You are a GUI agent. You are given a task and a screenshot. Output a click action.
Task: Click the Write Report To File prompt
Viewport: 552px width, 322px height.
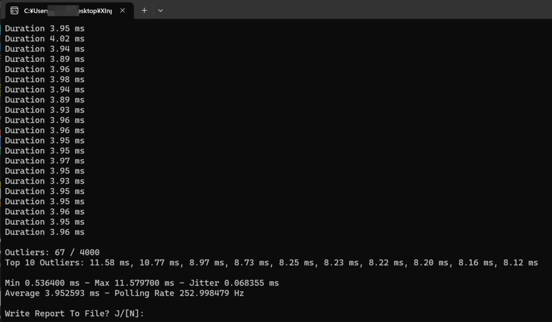74,313
